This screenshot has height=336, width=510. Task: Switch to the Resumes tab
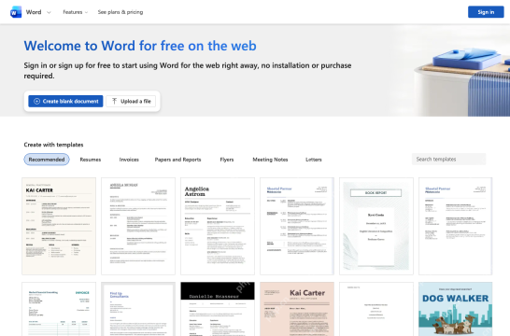click(x=91, y=160)
